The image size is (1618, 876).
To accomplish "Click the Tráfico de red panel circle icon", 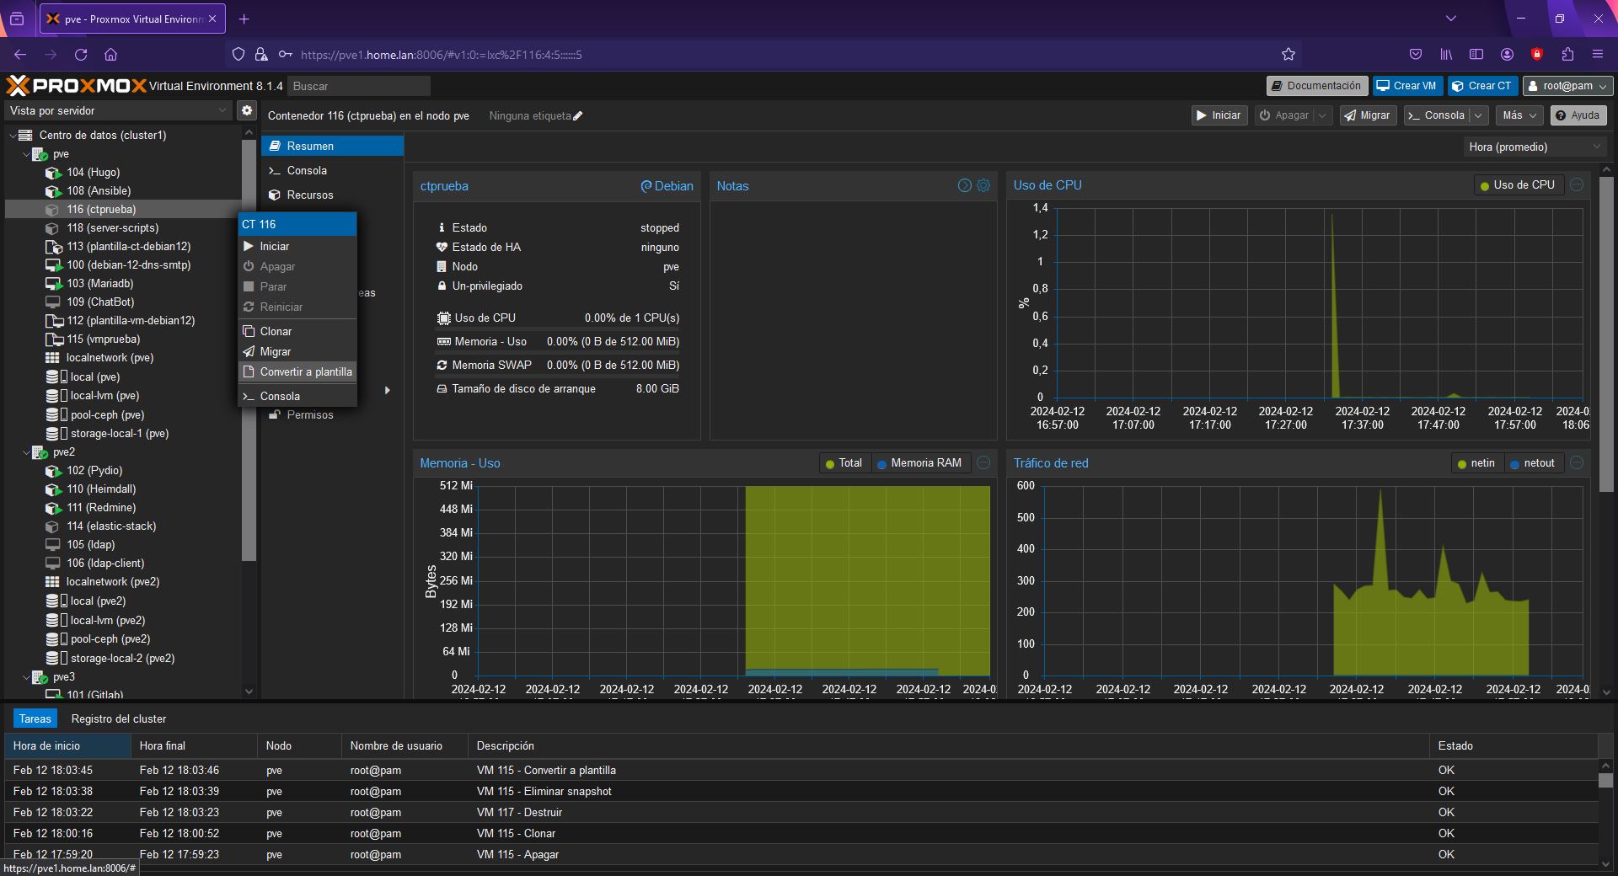I will coord(1577,462).
